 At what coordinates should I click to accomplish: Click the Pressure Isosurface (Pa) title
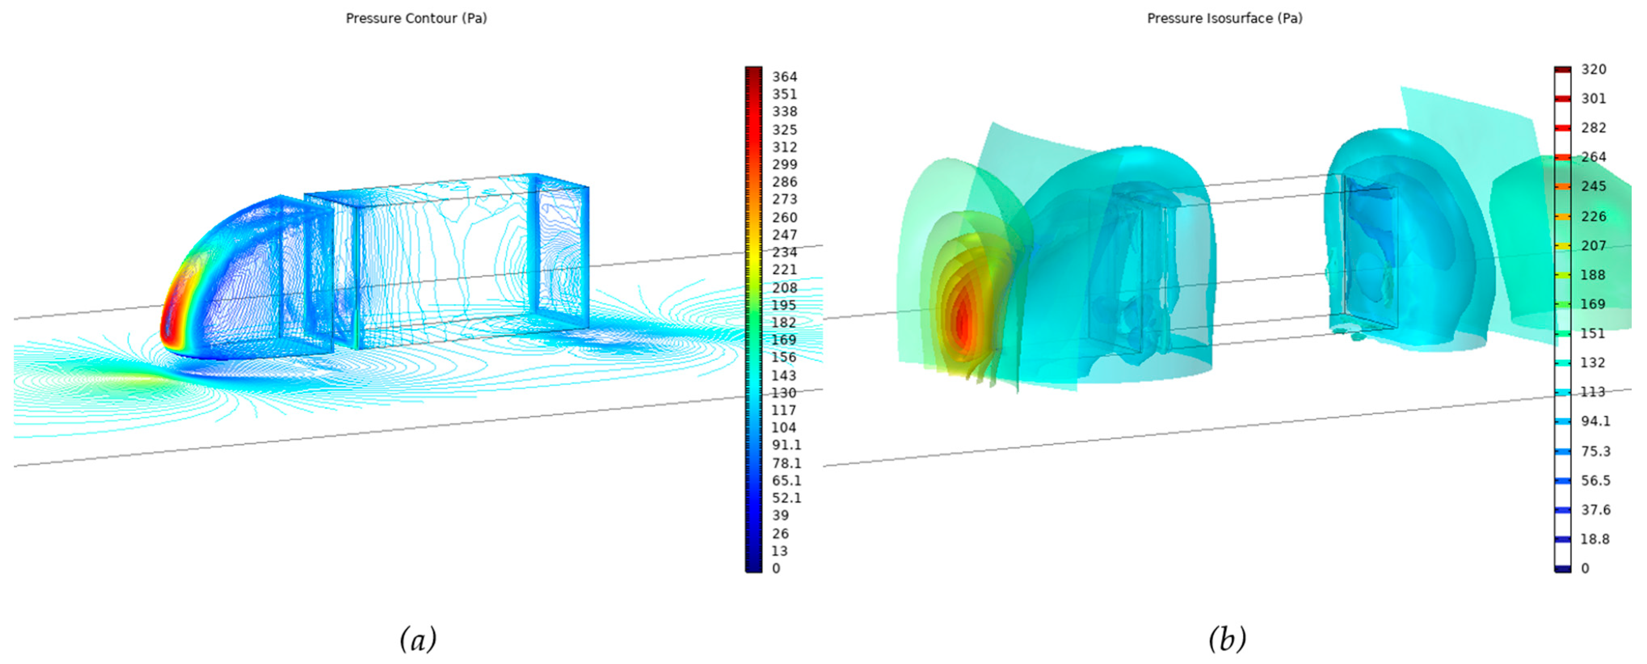(1224, 19)
